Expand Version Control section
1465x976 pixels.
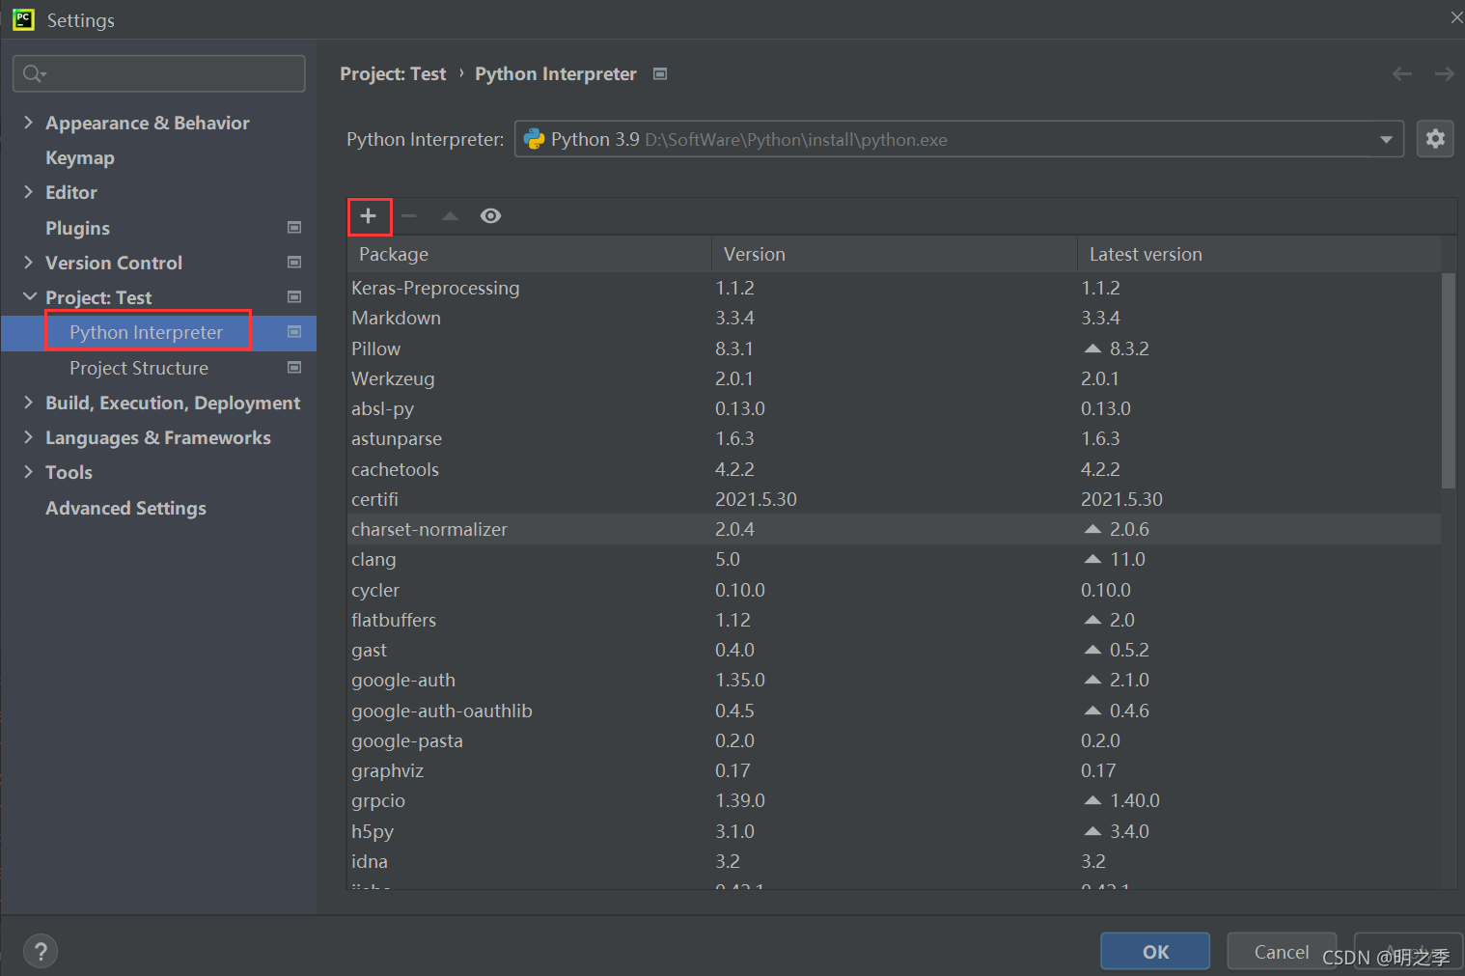point(28,263)
